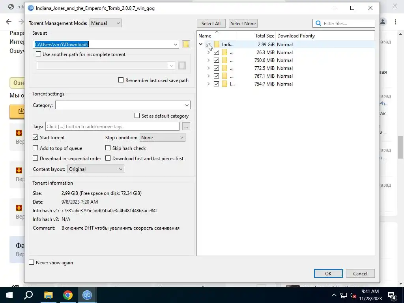Click the Filter files search field

344,23
